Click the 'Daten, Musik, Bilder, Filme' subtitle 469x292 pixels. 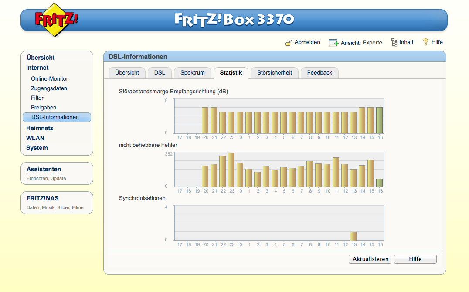(x=55, y=207)
